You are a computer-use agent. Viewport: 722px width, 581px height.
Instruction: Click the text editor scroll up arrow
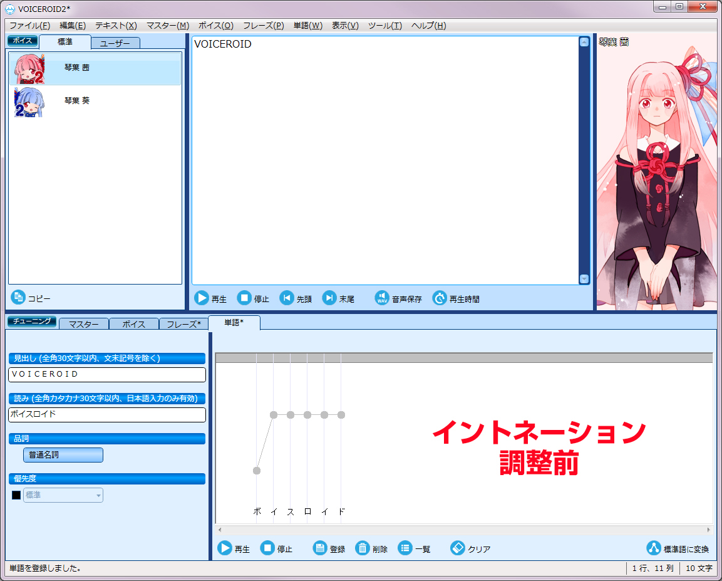pyautogui.click(x=584, y=42)
